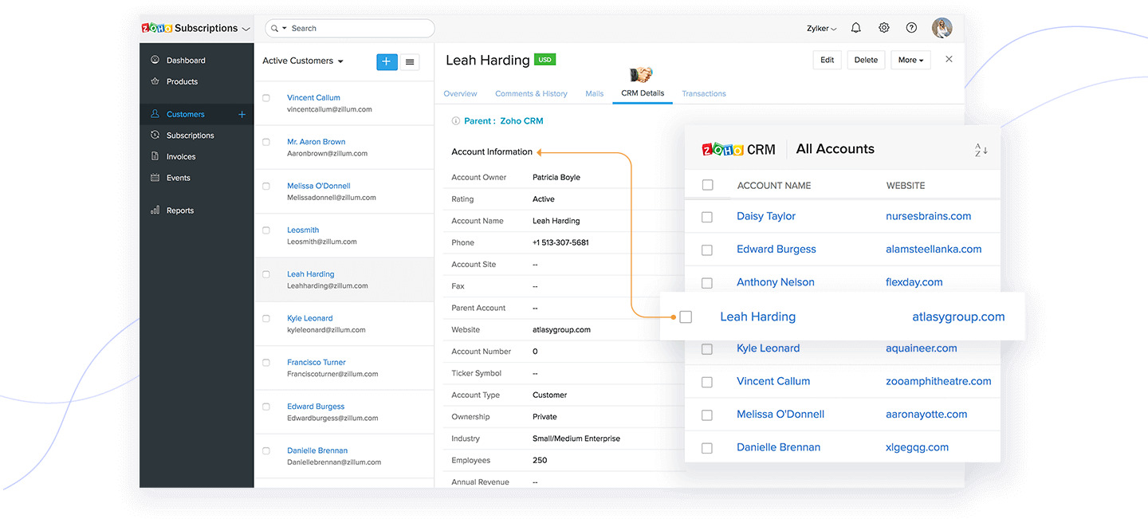Switch to the Mails tab
The height and width of the screenshot is (519, 1148).
[x=595, y=93]
